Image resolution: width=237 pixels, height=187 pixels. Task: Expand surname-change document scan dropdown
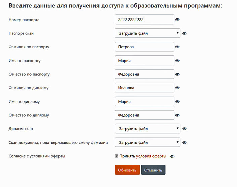148,142
